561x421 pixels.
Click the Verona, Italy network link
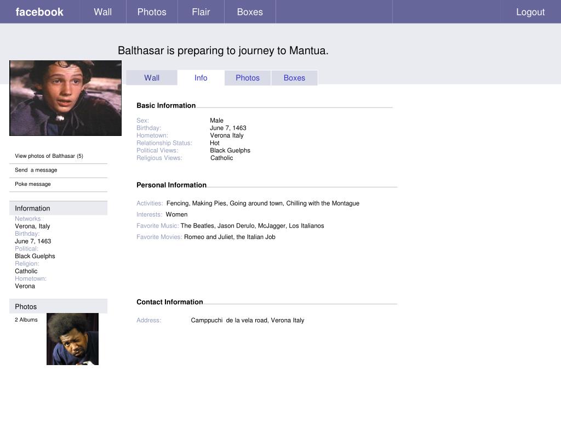point(32,226)
